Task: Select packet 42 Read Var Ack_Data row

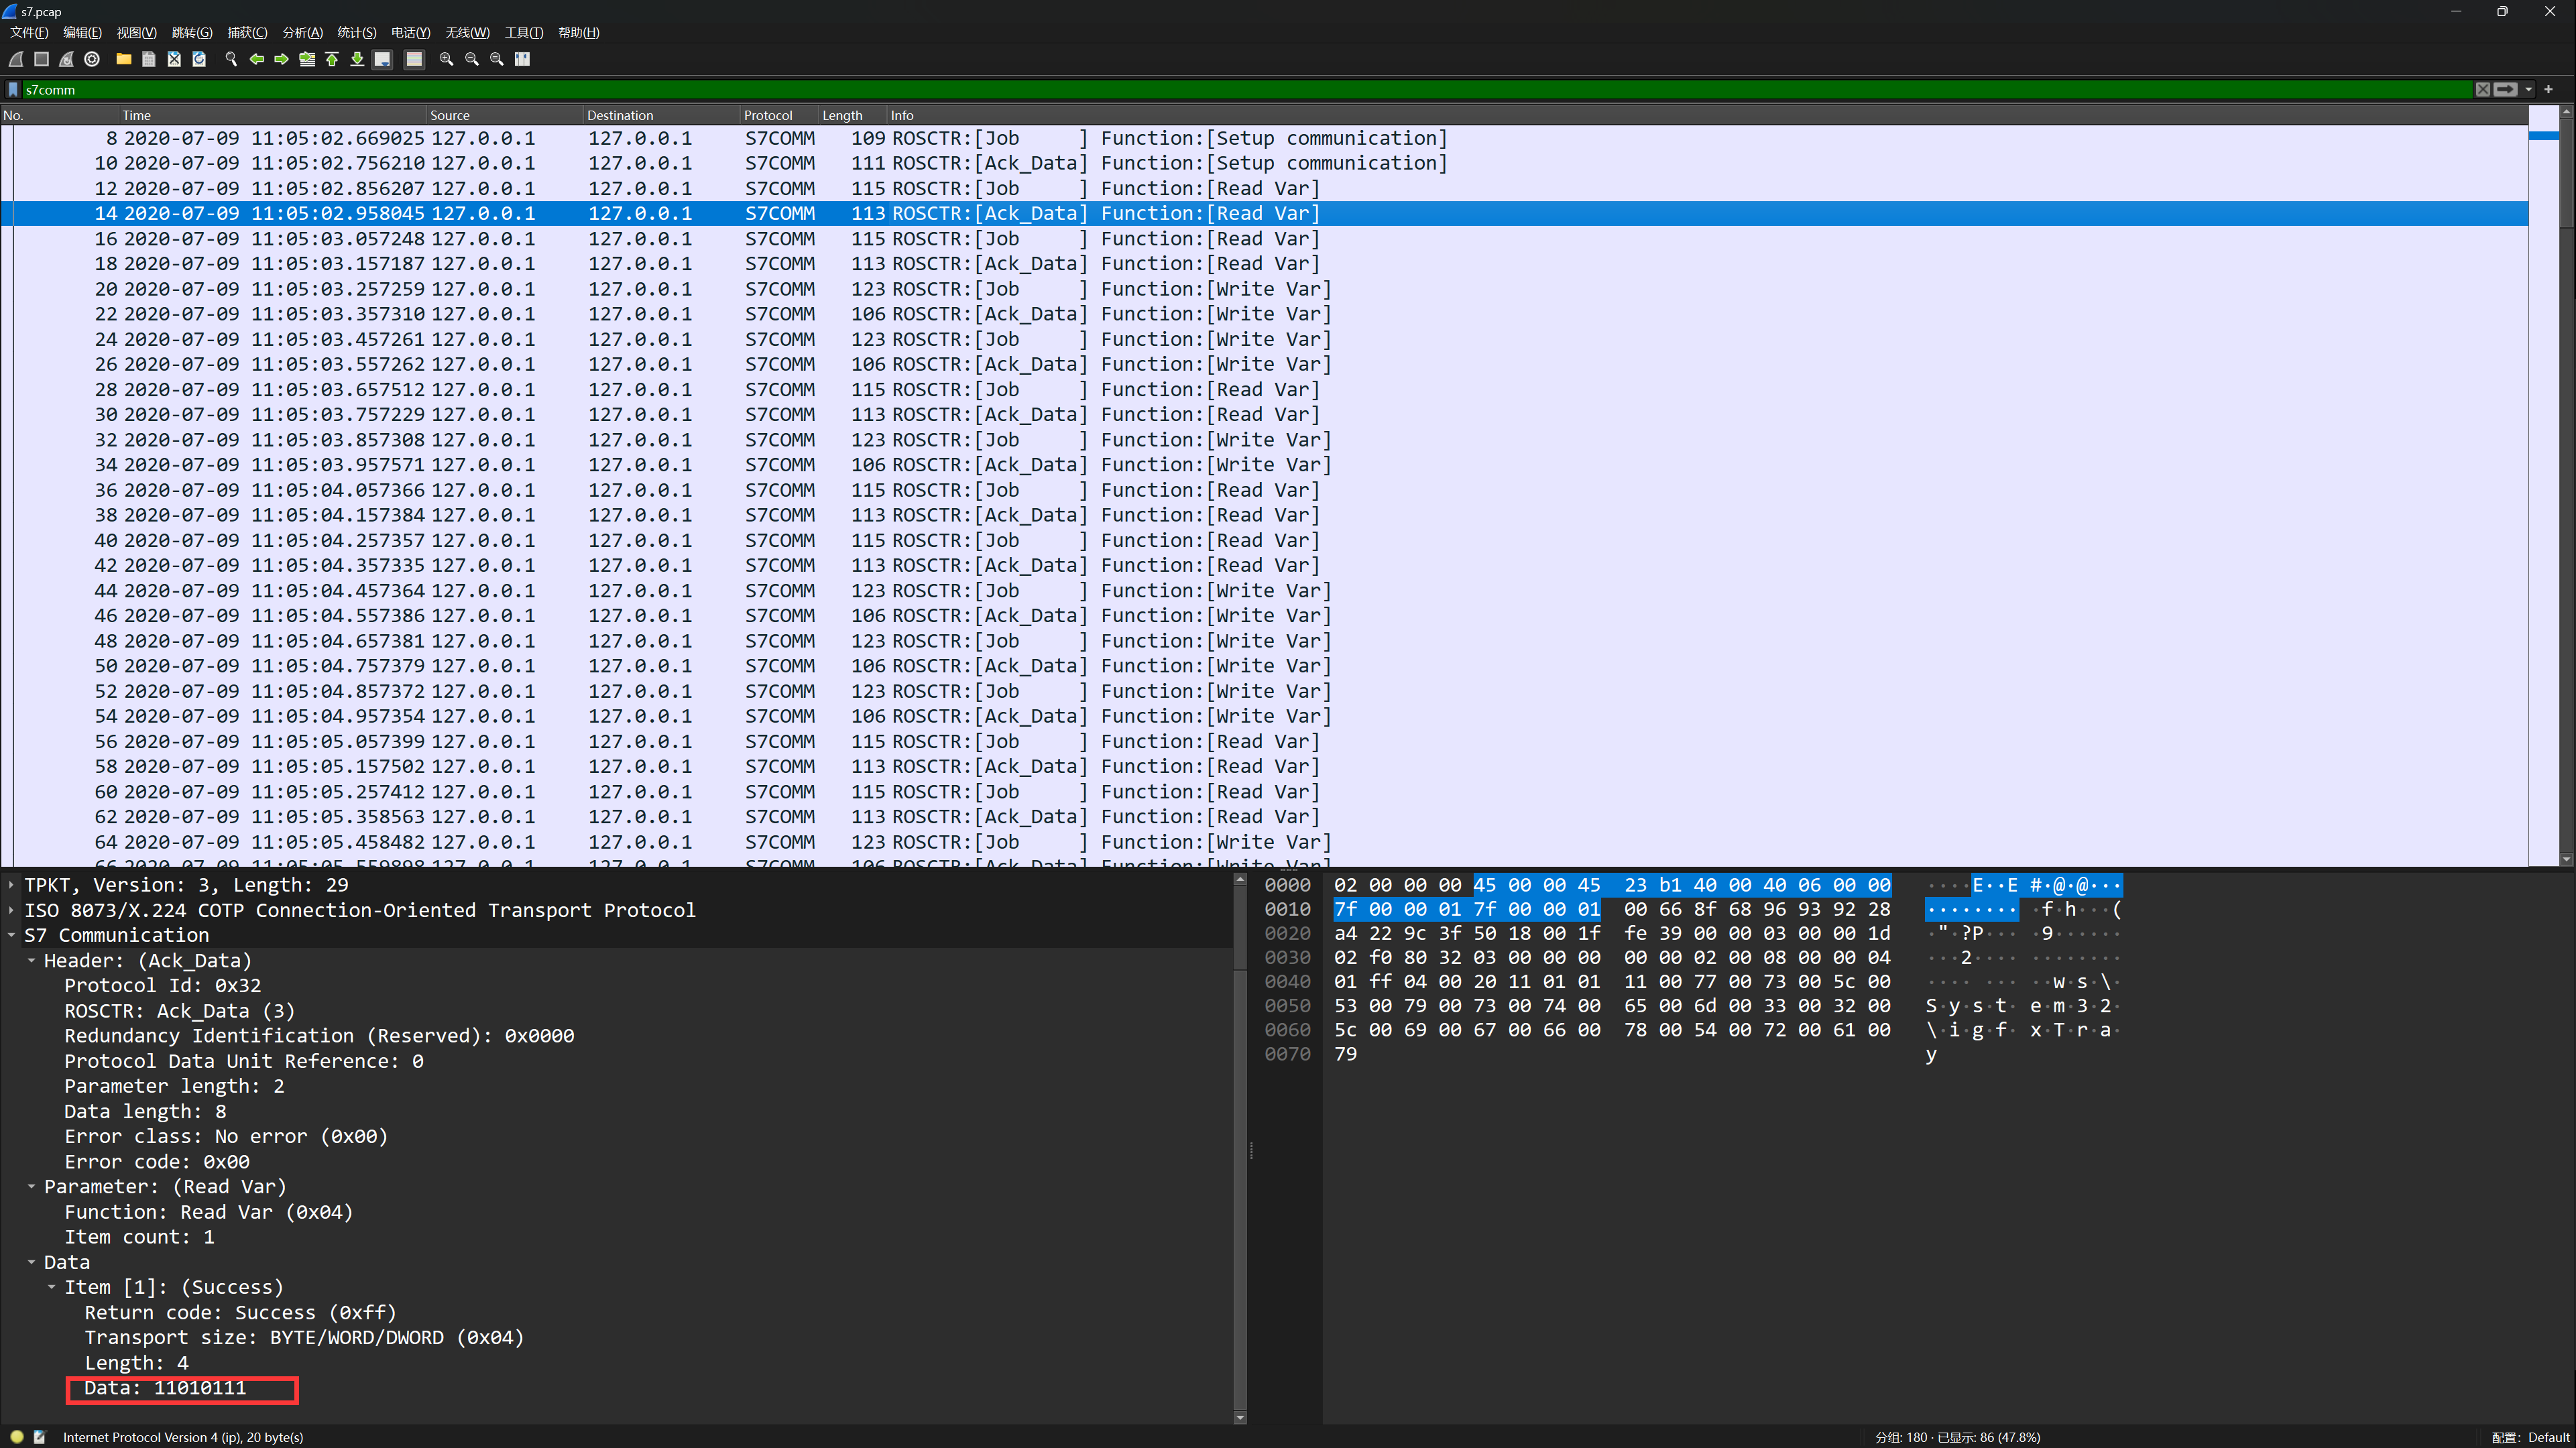Action: tap(1265, 565)
